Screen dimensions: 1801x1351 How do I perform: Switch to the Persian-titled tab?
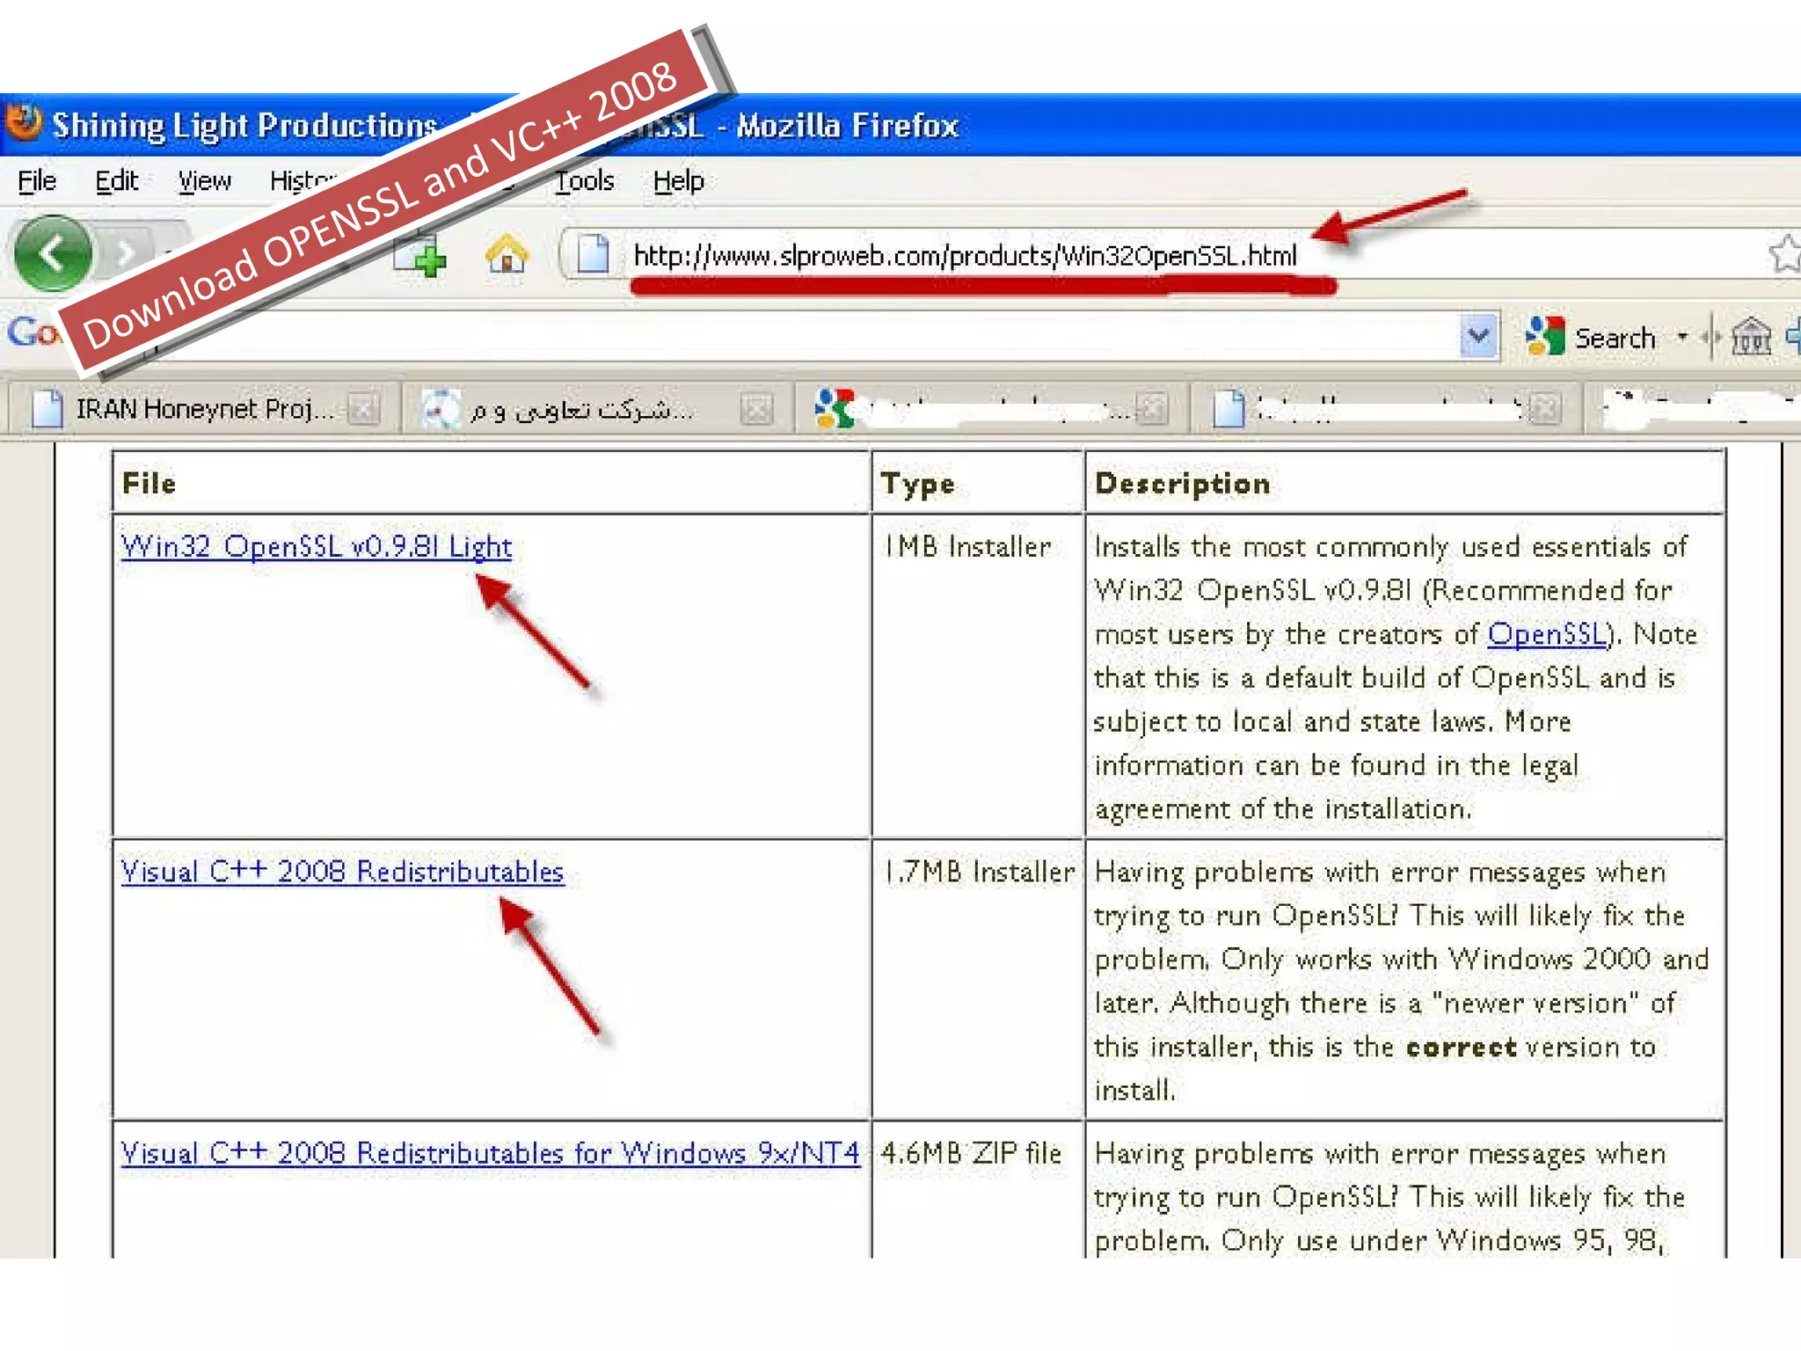598,409
